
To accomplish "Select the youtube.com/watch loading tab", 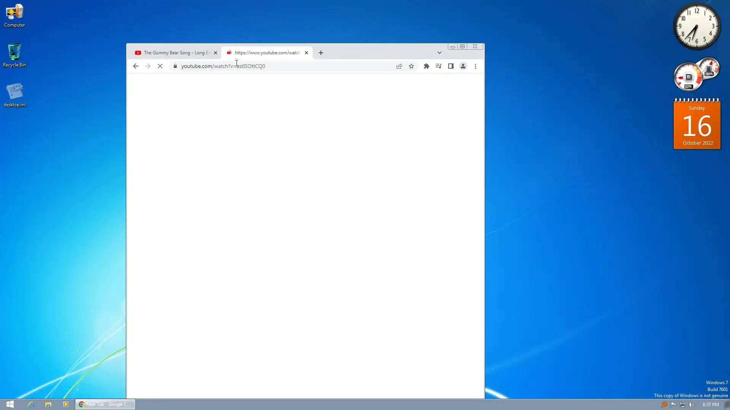I will pos(266,53).
